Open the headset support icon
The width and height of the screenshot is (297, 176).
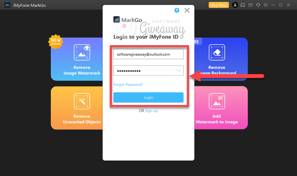(x=258, y=5)
